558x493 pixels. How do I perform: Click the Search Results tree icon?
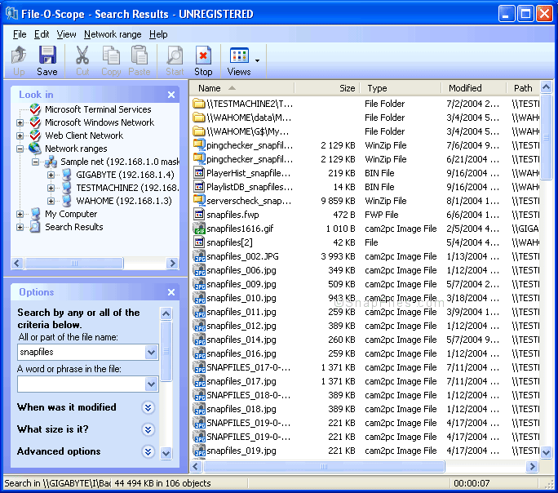point(35,227)
